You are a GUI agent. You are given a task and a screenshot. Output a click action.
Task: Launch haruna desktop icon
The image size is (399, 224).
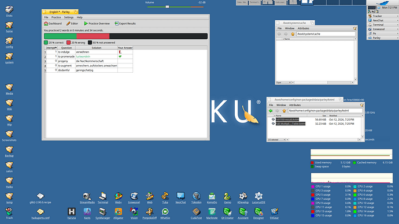(x=72, y=214)
